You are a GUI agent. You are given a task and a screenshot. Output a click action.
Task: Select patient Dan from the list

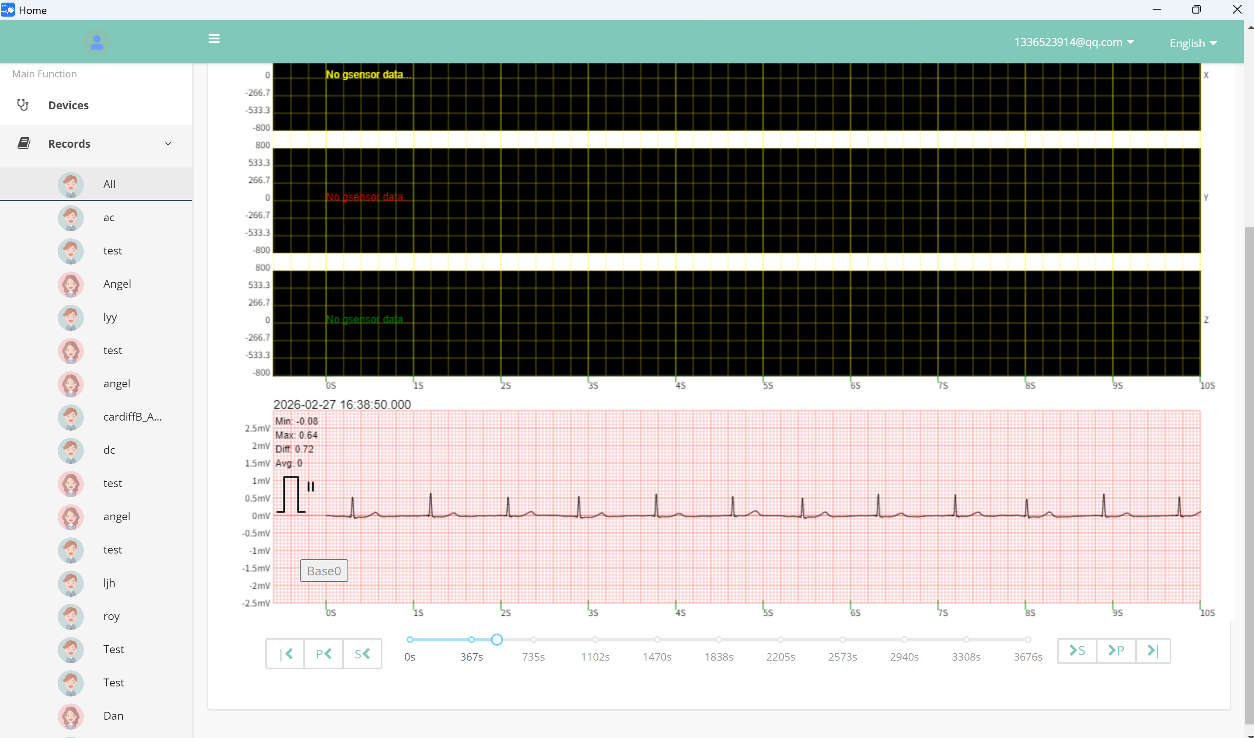pyautogui.click(x=114, y=716)
